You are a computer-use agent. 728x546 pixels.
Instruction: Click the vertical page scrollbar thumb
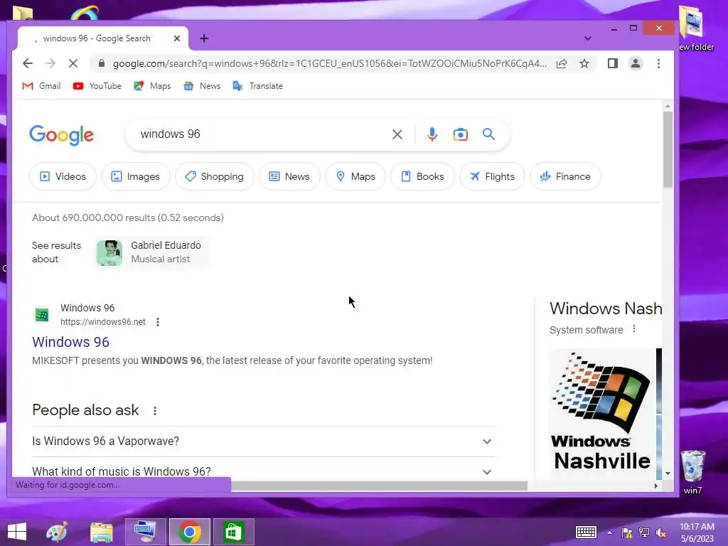pos(668,149)
